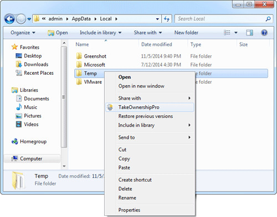Click TakeOwnershipPro in the context menu
The width and height of the screenshot is (277, 217).
pyautogui.click(x=150, y=107)
